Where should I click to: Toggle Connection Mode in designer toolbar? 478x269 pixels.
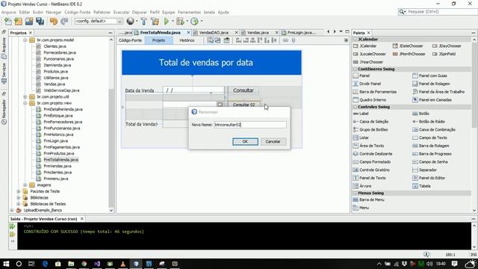click(217, 40)
